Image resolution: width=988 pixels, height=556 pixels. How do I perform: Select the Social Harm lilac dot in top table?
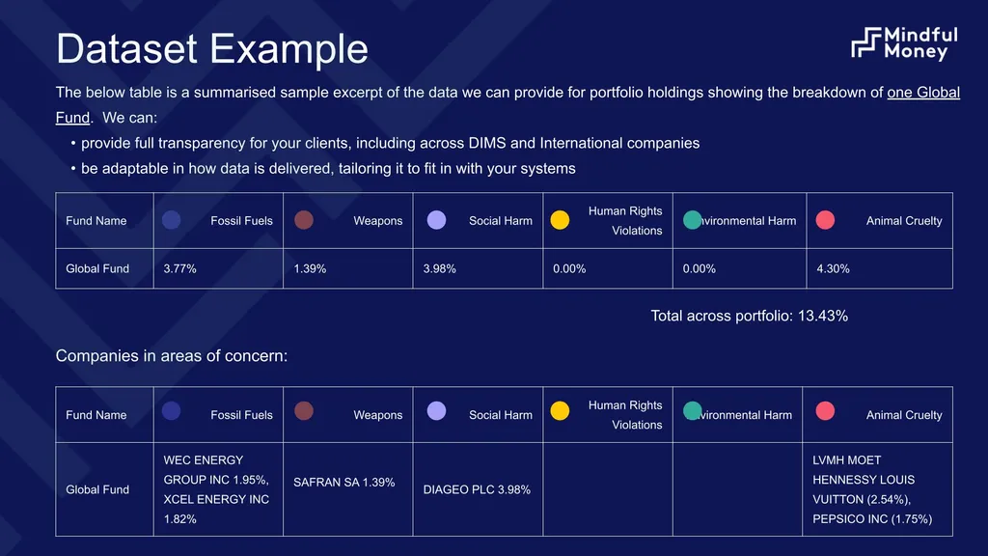tap(437, 220)
